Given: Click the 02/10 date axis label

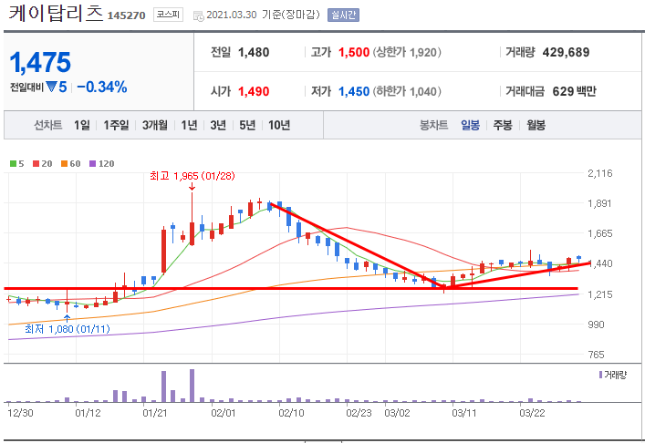Looking at the screenshot, I should (291, 413).
